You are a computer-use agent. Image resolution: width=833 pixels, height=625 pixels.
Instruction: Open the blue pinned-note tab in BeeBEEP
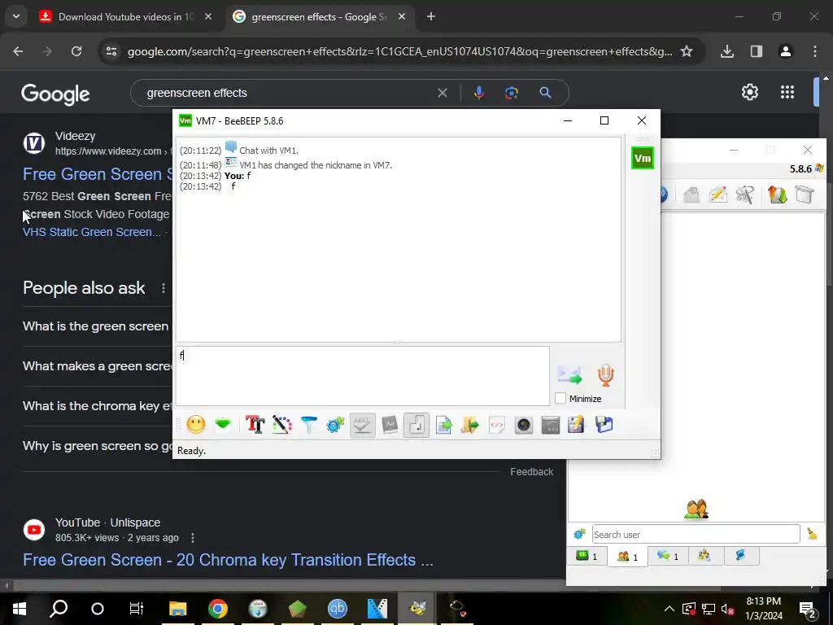(x=740, y=556)
